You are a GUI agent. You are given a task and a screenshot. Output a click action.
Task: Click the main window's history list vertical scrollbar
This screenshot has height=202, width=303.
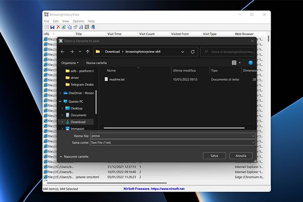point(269,39)
